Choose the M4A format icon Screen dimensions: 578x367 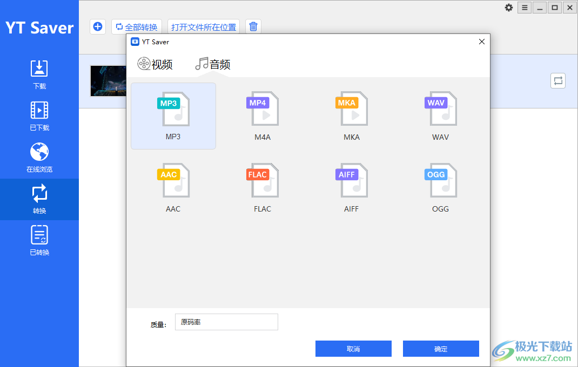click(263, 115)
